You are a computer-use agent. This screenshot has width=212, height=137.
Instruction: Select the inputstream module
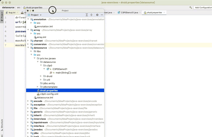point(41,122)
